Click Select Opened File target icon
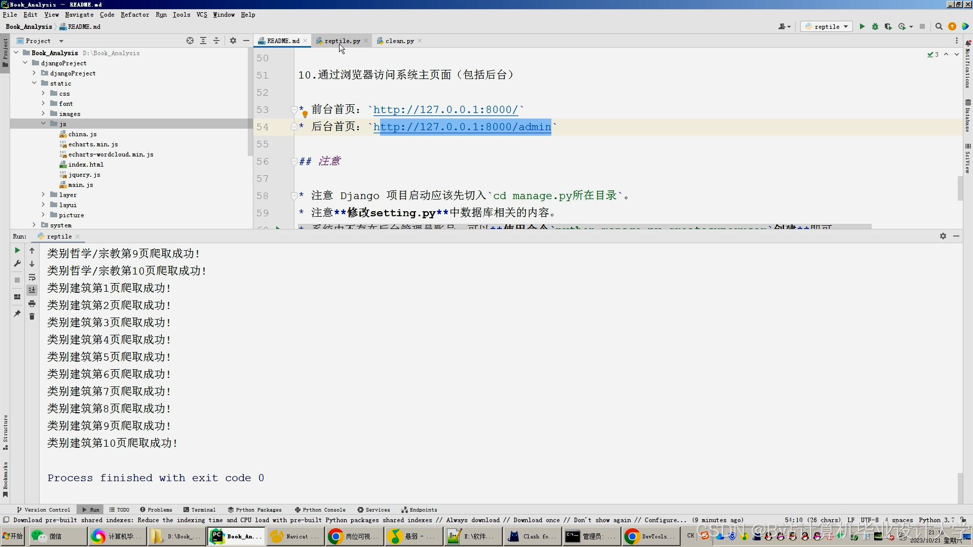 (x=190, y=41)
